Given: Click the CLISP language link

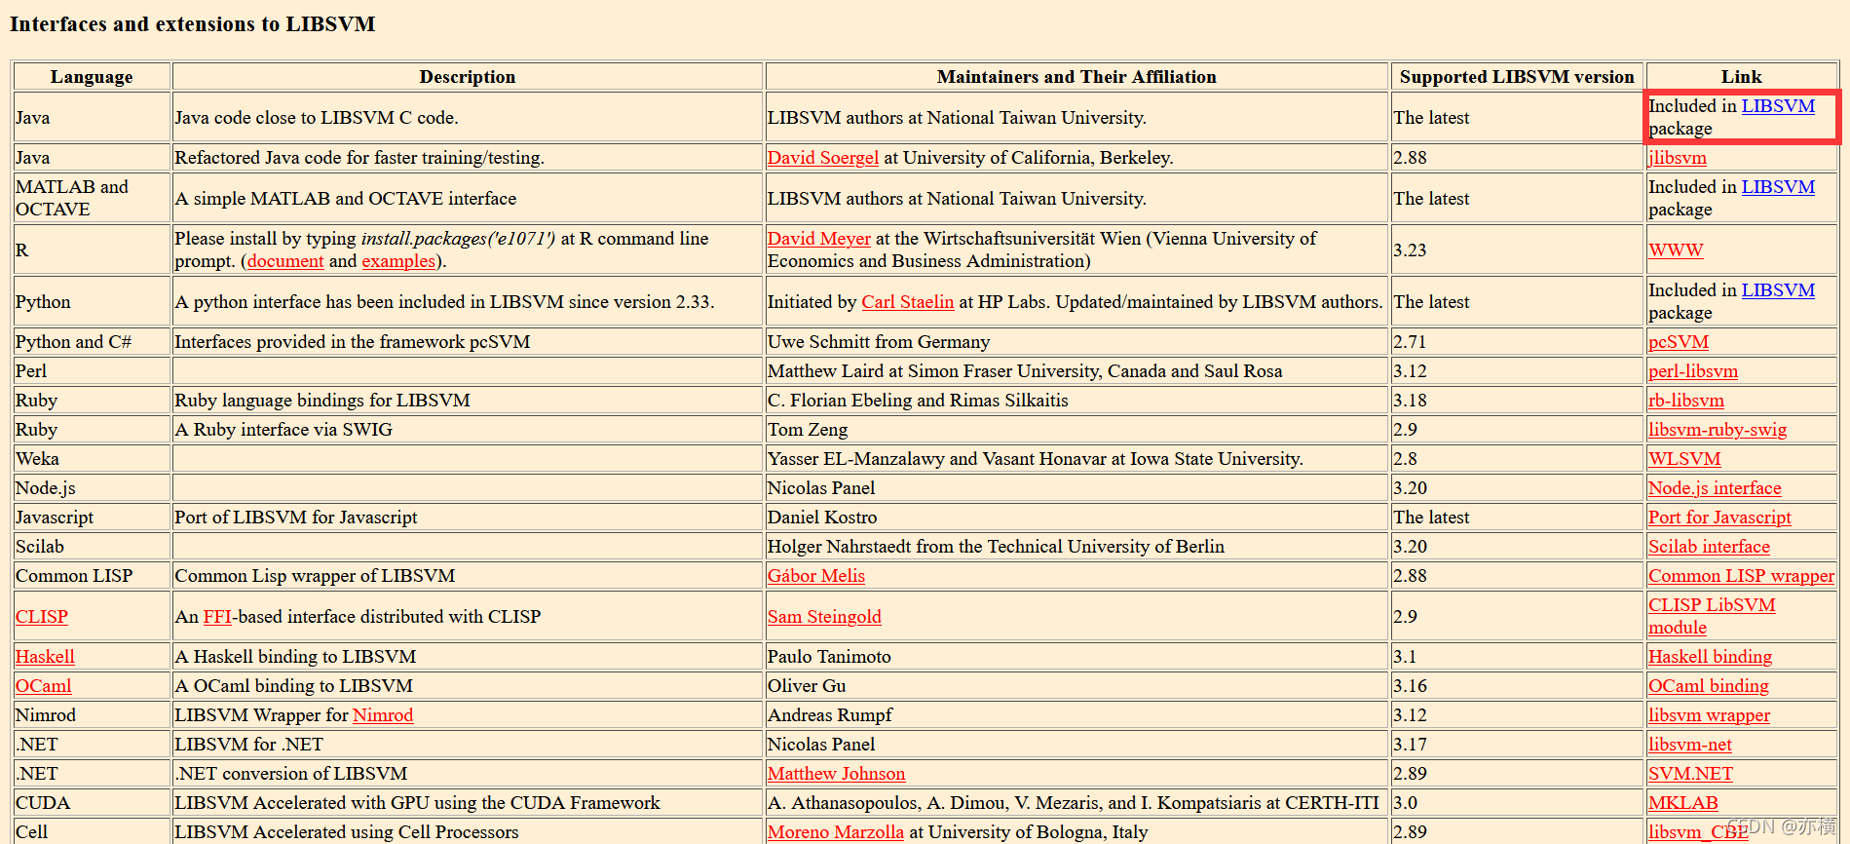Looking at the screenshot, I should [x=42, y=617].
